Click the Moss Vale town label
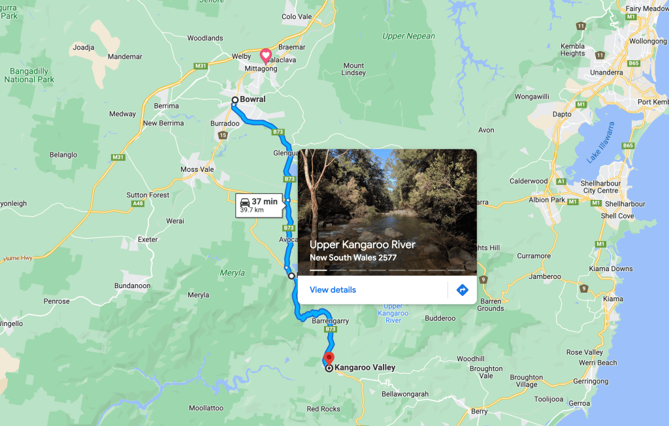Viewport: 669px width, 426px height. point(197,169)
